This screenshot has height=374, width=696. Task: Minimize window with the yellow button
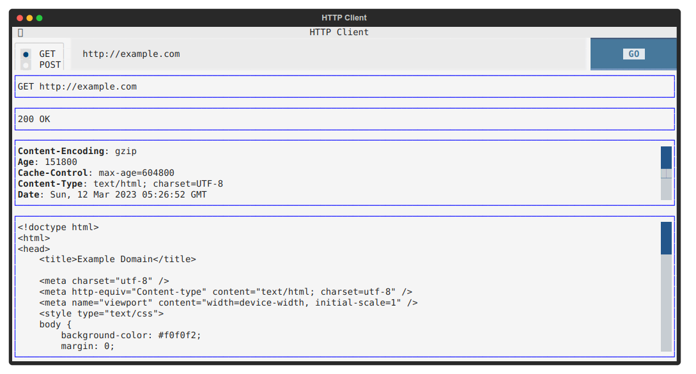pyautogui.click(x=29, y=18)
